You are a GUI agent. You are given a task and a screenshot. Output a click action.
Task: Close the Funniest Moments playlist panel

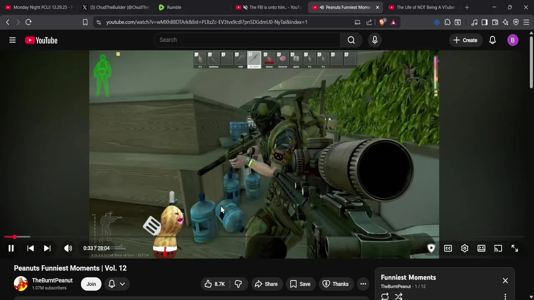[x=505, y=280]
